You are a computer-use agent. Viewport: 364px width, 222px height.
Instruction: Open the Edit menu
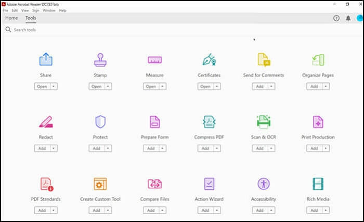14,10
